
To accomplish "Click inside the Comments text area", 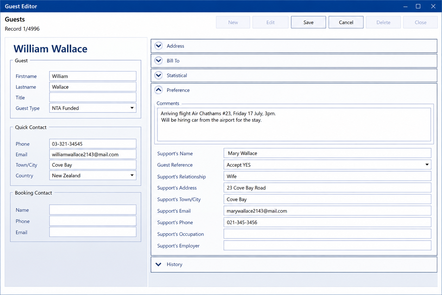I will [x=294, y=124].
